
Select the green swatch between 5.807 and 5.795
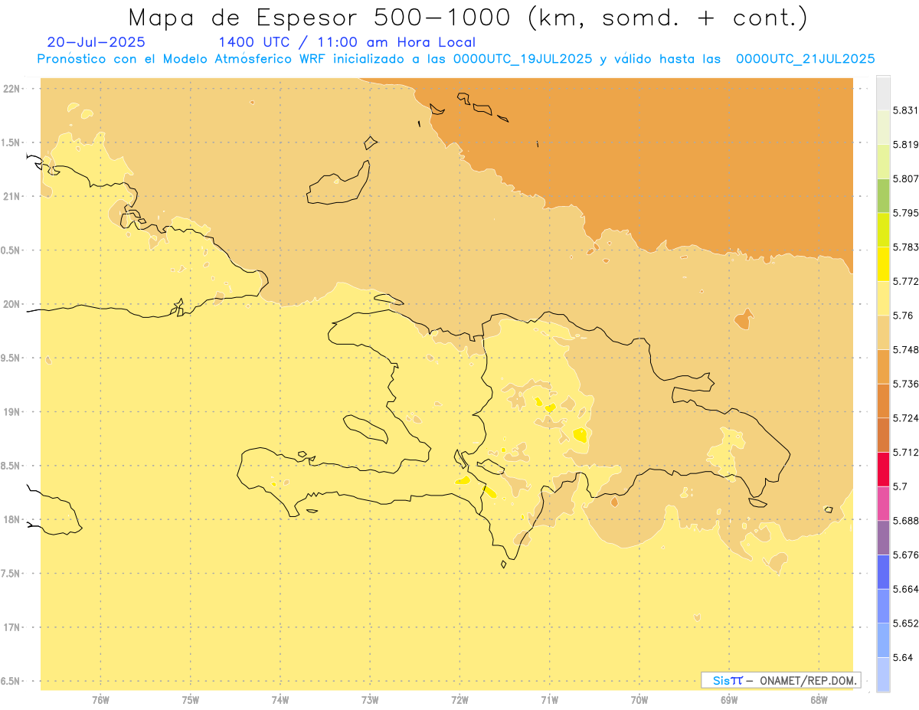(883, 195)
